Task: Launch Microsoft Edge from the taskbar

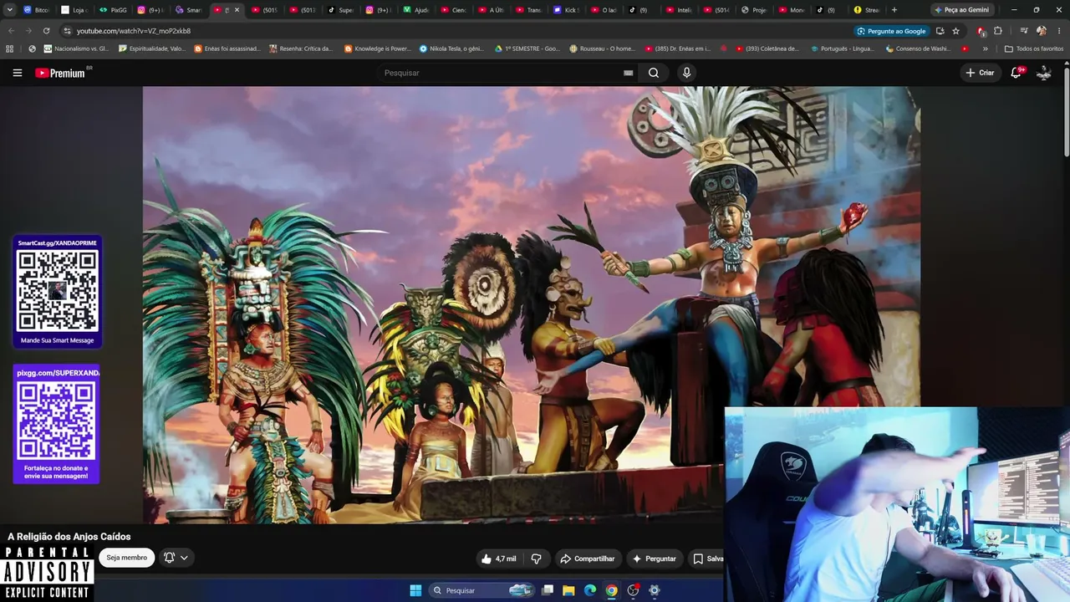Action: [590, 590]
